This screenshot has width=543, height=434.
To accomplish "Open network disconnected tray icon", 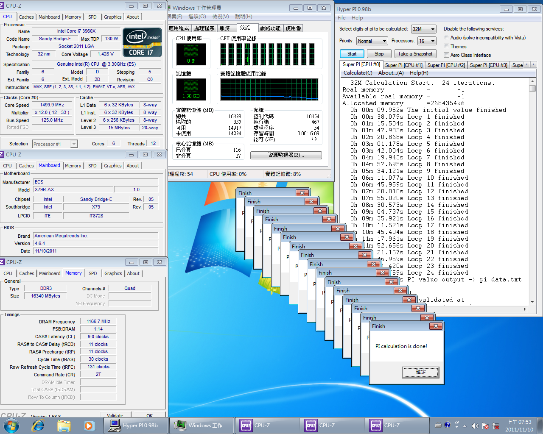I will (x=495, y=426).
